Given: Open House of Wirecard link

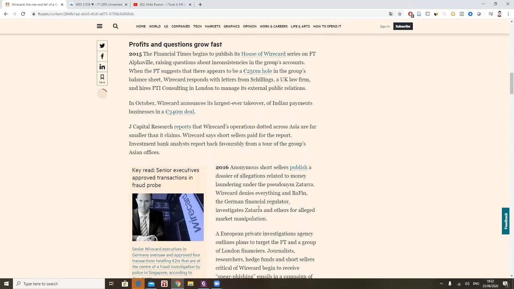Looking at the screenshot, I should (263, 54).
